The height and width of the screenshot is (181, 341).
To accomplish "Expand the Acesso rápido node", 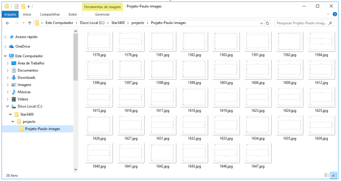I will point(5,37).
